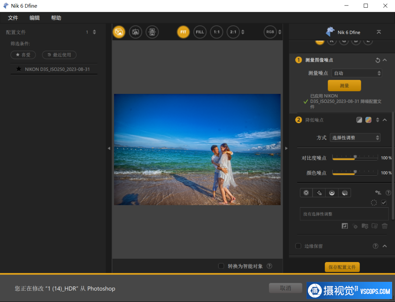Open the 帮助 menu

[x=56, y=18]
